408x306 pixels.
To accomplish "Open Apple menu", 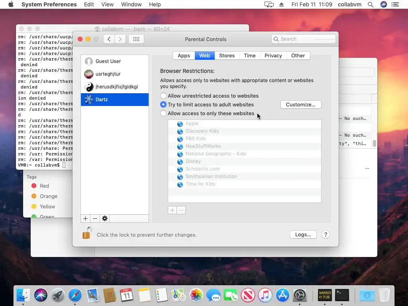I will pyautogui.click(x=11, y=4).
